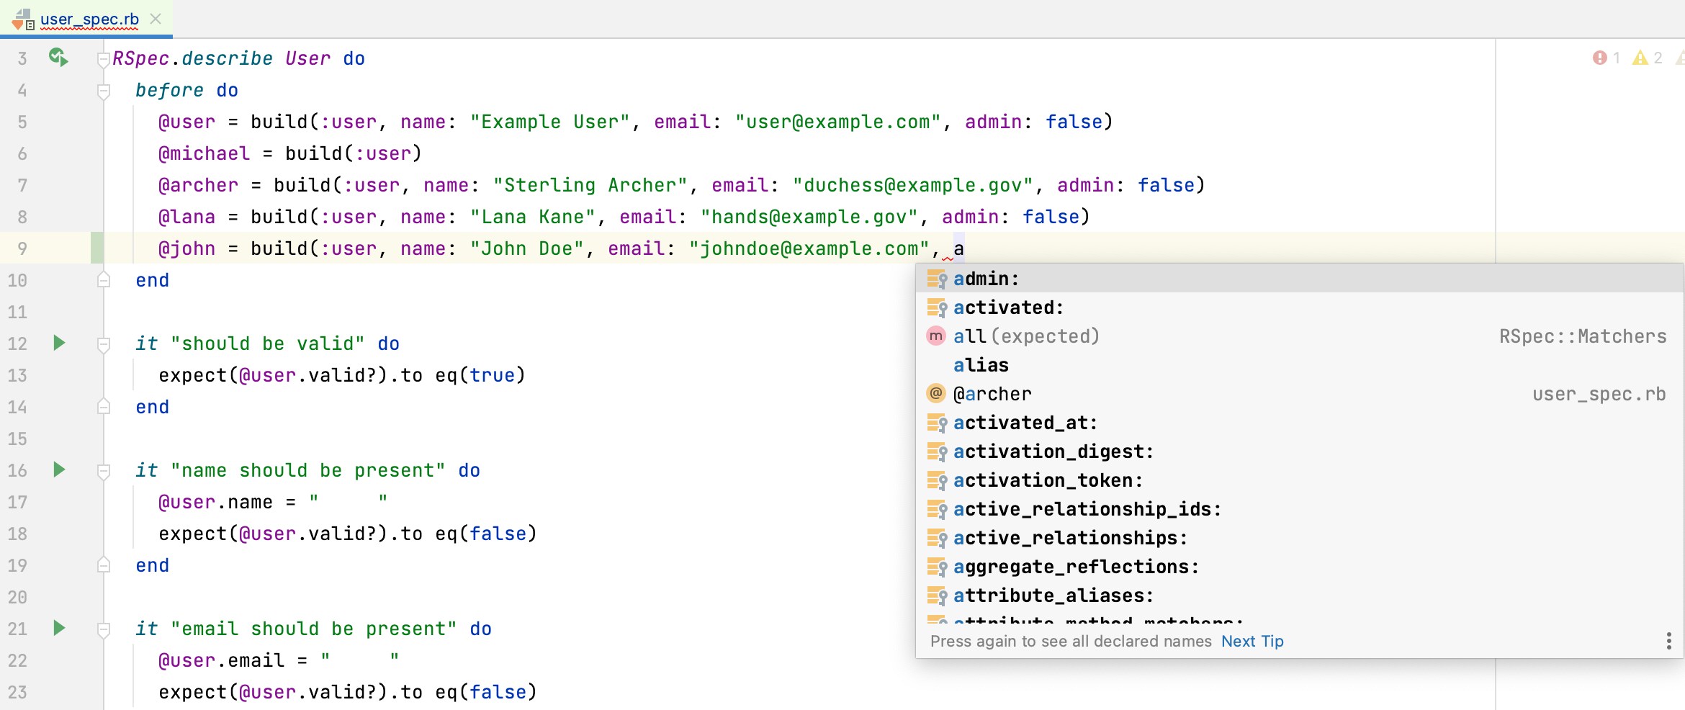Close the user_spec.rb tab
Viewport: 1685px width, 710px height.
[156, 19]
